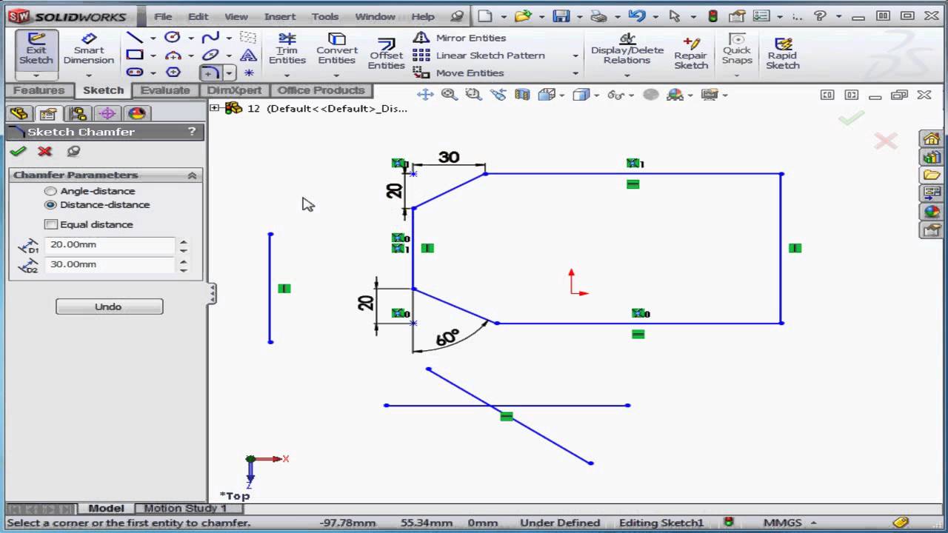Screen dimensions: 948x533
Task: Switch to the Features tab
Action: [x=39, y=90]
